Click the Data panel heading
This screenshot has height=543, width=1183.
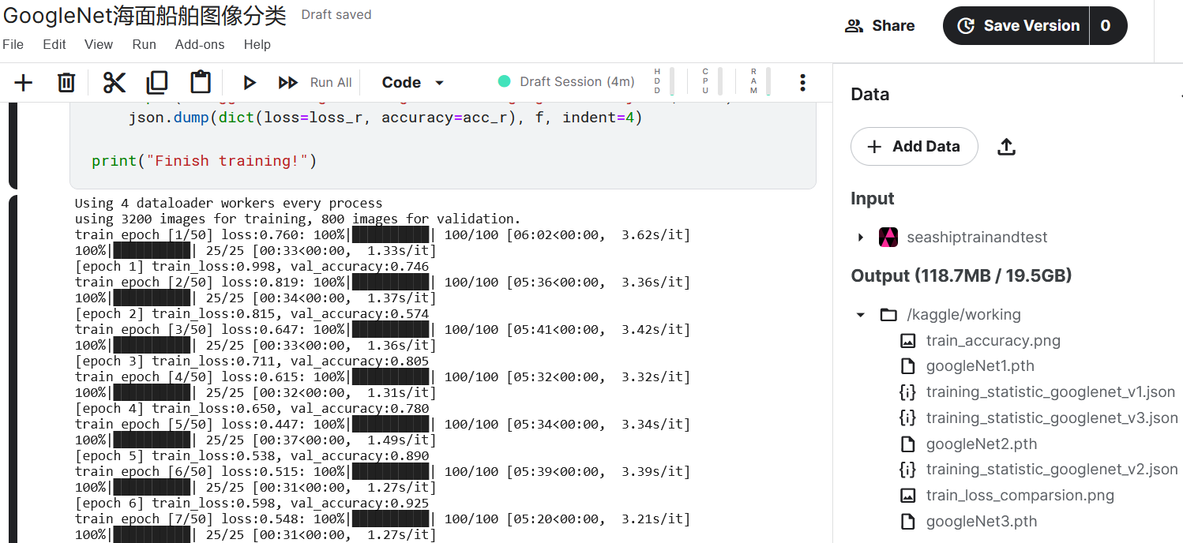[x=870, y=95]
